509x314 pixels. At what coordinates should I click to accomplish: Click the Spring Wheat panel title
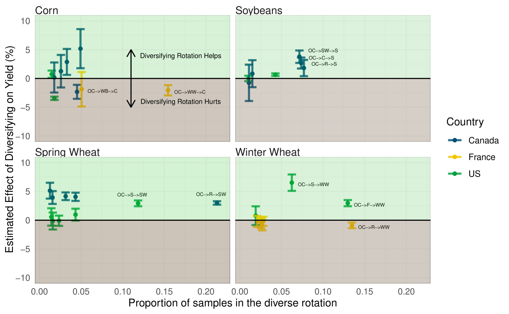click(x=67, y=152)
